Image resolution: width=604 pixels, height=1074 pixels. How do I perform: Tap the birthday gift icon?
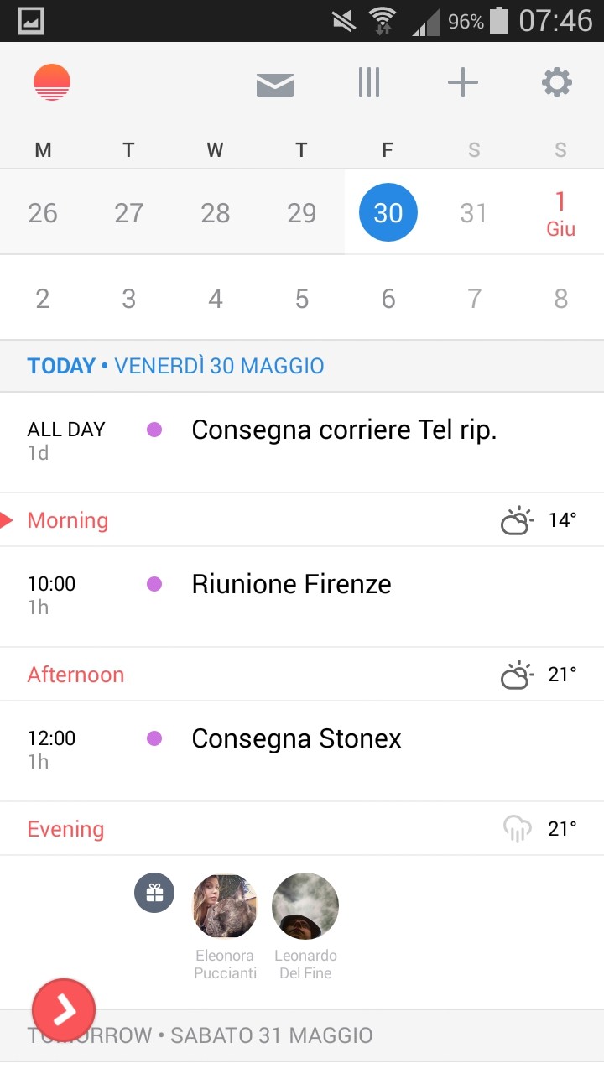(154, 893)
